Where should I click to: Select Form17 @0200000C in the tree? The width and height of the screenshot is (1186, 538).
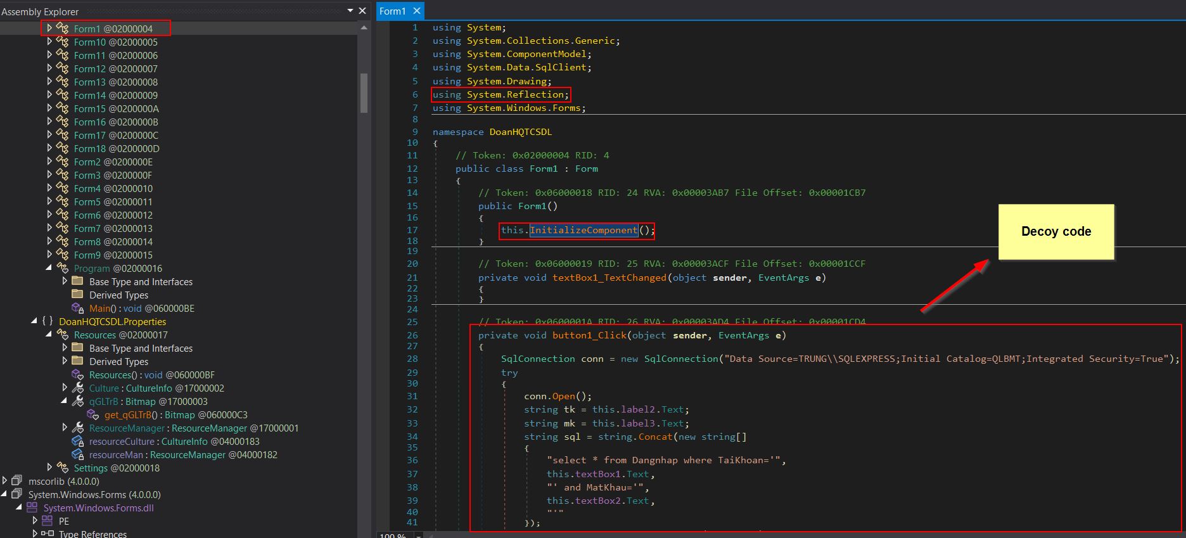pyautogui.click(x=116, y=135)
